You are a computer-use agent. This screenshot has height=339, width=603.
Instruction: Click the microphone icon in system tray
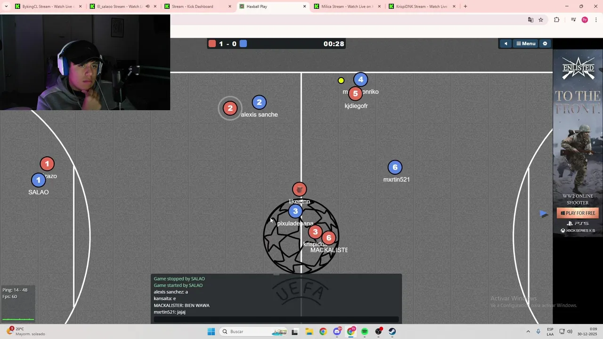(x=538, y=331)
